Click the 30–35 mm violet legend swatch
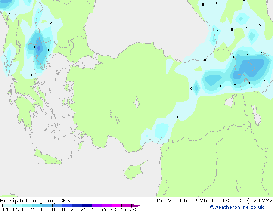Screen dimensions: 273x211 pyautogui.click(x=96, y=205)
